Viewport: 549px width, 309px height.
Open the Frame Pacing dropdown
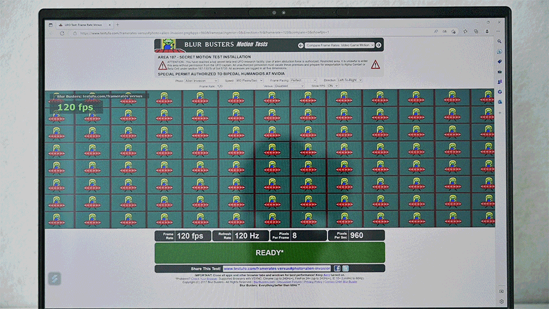[303, 80]
